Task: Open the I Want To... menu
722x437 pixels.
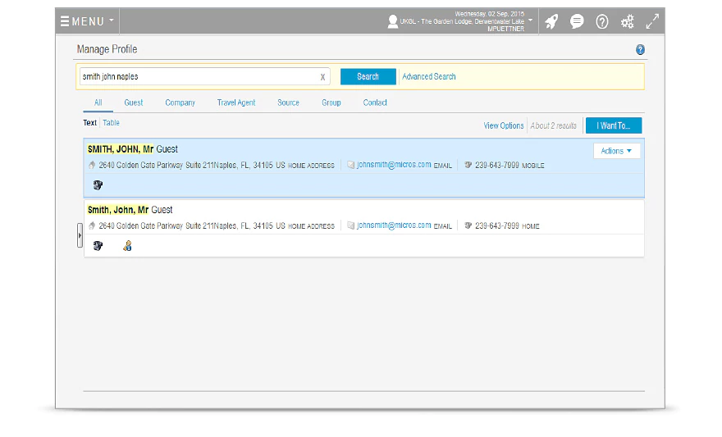Action: coord(613,126)
